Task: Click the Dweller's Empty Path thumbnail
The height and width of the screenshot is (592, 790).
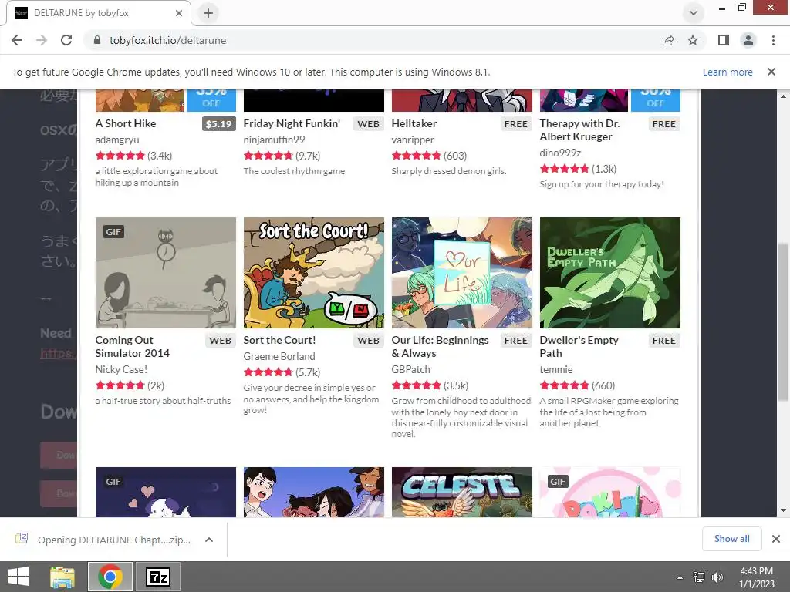Action: point(610,273)
